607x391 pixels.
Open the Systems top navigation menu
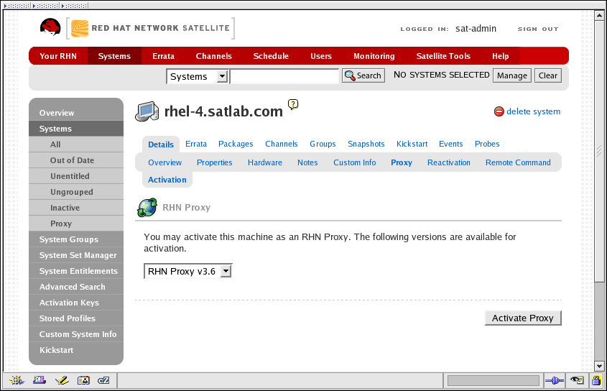tap(114, 56)
